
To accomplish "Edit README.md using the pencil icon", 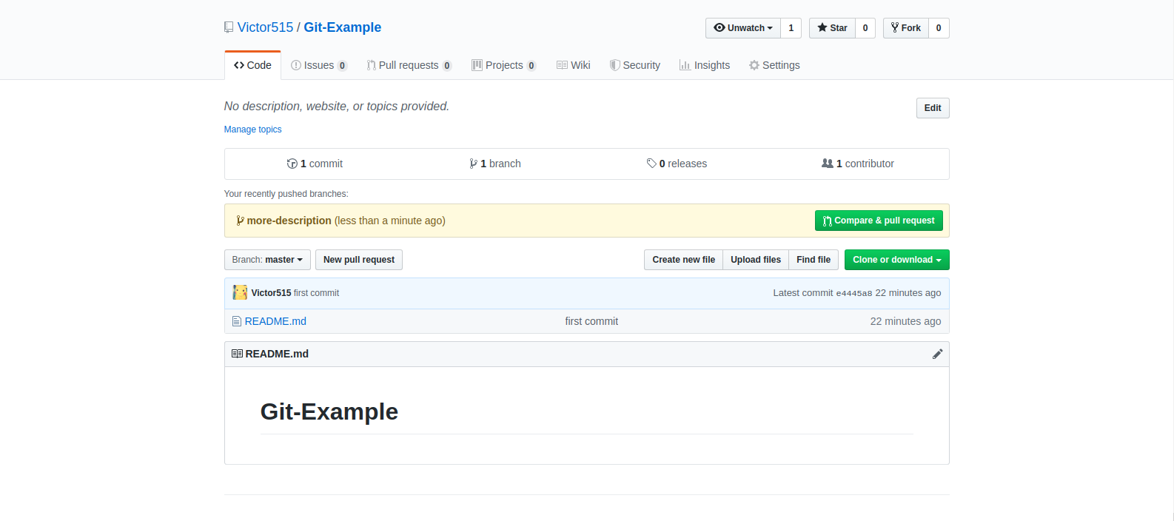I will click(937, 354).
